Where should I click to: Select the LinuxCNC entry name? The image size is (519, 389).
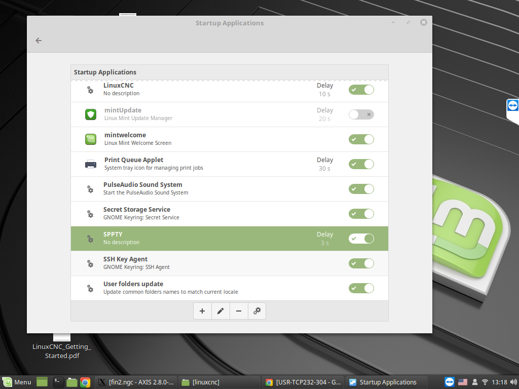tap(119, 85)
